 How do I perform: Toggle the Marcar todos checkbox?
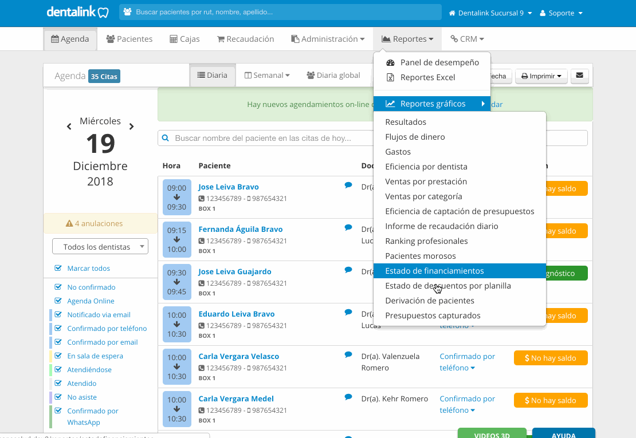[x=58, y=268]
